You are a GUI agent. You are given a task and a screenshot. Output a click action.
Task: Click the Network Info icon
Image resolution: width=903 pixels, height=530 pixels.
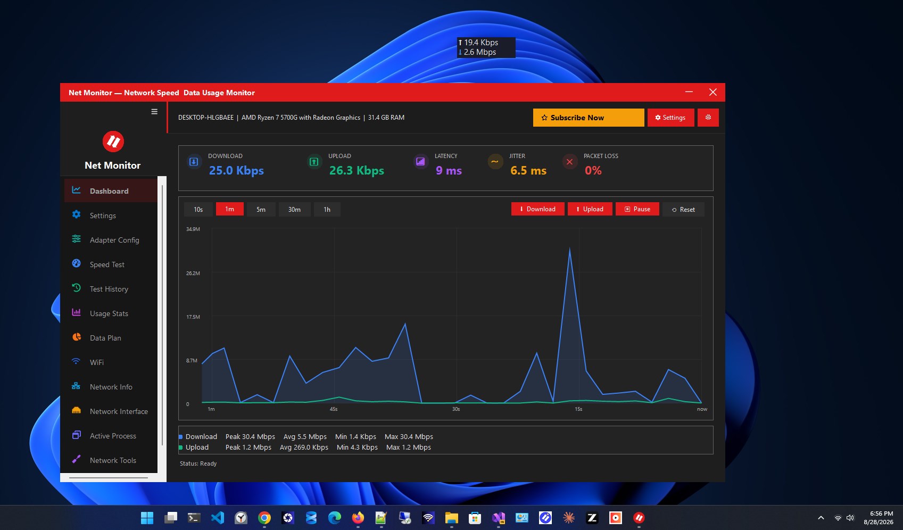click(76, 386)
